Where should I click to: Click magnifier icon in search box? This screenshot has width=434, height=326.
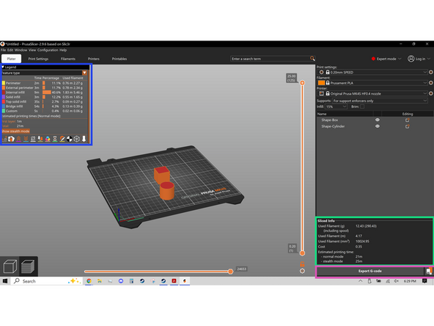tap(312, 59)
